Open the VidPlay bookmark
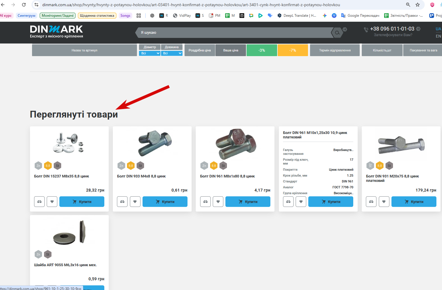This screenshot has height=290, width=442. coord(182,16)
